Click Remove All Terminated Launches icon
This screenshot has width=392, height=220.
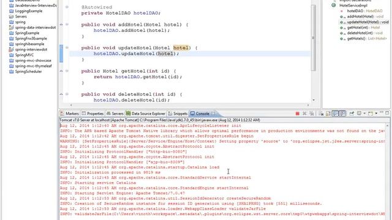[x=312, y=114]
